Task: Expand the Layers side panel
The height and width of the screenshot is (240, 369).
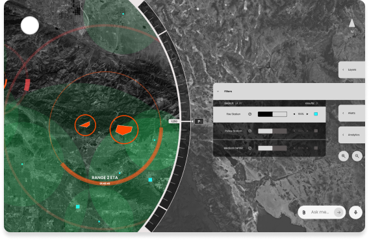Action: point(351,70)
